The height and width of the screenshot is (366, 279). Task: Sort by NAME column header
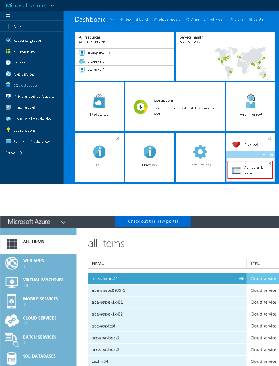(x=98, y=263)
